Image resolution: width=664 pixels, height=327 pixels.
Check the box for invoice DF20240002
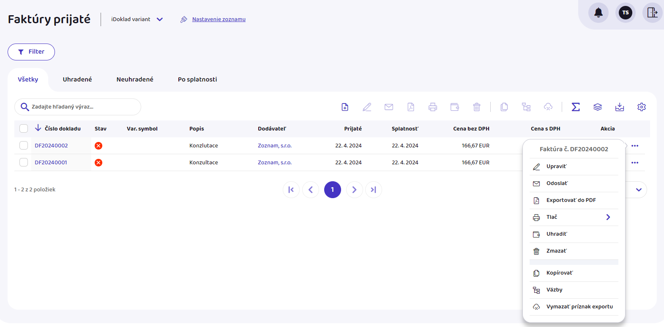24,145
